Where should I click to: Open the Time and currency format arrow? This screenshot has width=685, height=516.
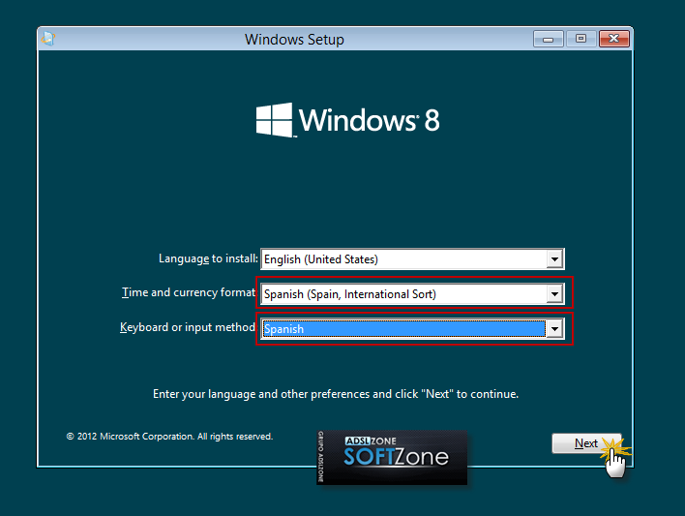(x=554, y=294)
